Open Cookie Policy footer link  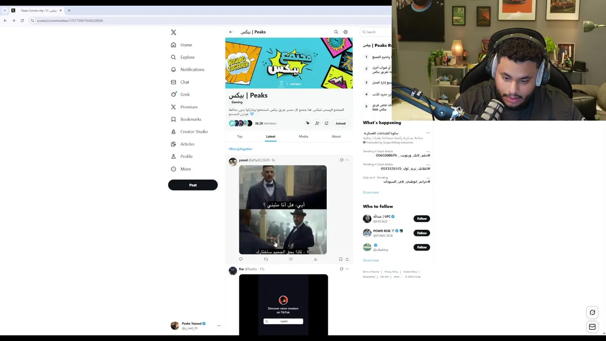[410, 272]
